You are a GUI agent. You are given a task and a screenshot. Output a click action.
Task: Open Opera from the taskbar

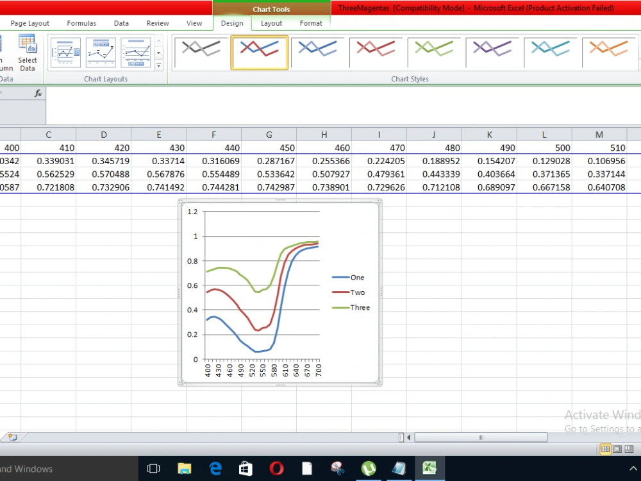coord(276,468)
